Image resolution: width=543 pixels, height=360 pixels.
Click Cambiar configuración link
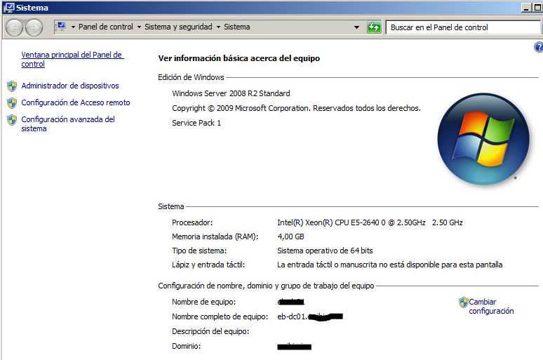(491, 306)
